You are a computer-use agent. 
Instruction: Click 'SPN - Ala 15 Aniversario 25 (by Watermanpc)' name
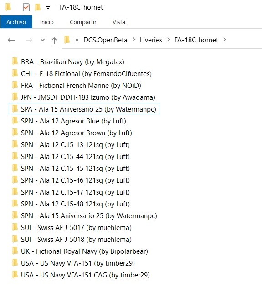89,216
